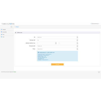Image resolution: width=101 pixels, height=101 pixels.
Task: Collapse sidebar using the gray square toggle
Action: pyautogui.click(x=12, y=27)
